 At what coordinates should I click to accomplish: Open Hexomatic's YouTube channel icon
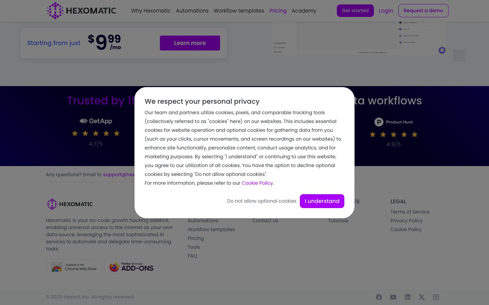(393, 297)
